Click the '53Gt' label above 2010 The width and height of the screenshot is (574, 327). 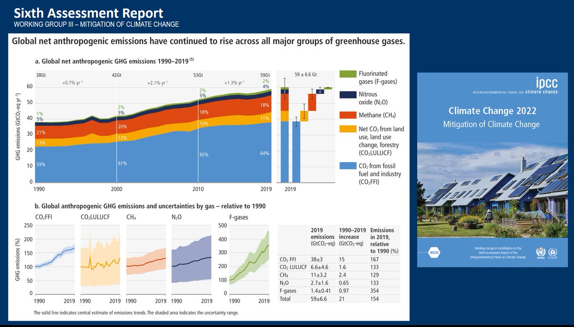[198, 75]
